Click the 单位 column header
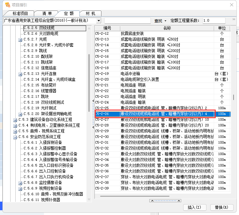The height and width of the screenshot is (215, 239). (222, 28)
